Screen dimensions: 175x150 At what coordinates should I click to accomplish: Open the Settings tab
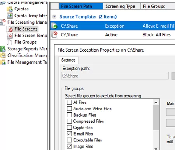(68, 60)
